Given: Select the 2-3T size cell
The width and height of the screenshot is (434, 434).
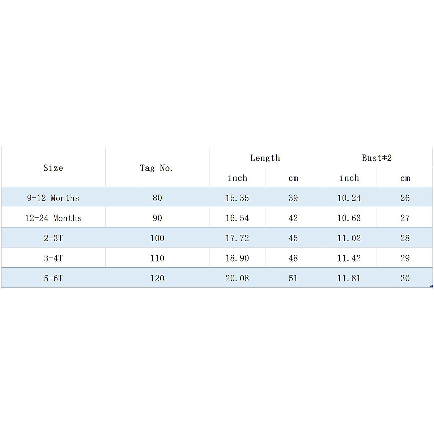Looking at the screenshot, I should 53,238.
